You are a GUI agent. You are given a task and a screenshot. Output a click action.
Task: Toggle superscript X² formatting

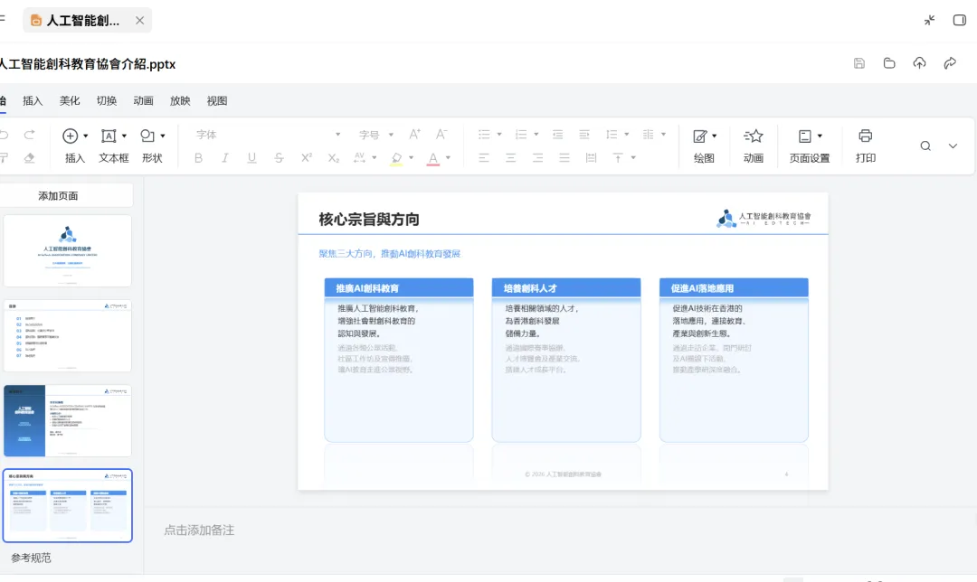[x=306, y=158]
